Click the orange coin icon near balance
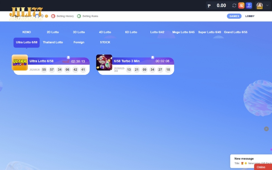The height and width of the screenshot is (170, 272). [46, 16]
